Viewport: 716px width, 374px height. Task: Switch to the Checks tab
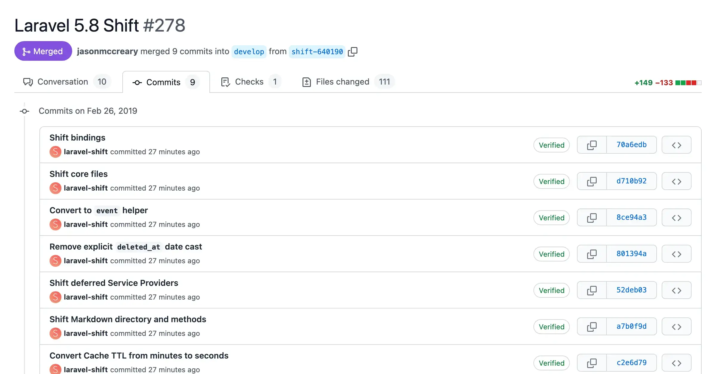(x=251, y=82)
